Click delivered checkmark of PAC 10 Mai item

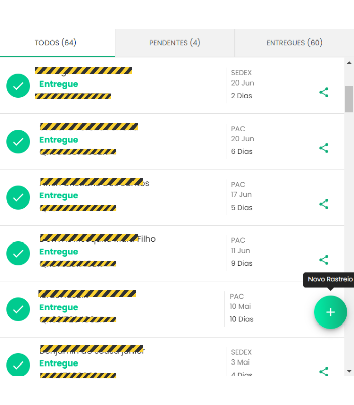(x=18, y=309)
